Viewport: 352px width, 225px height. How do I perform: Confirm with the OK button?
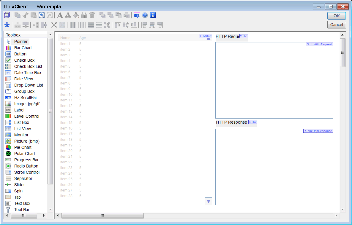[x=337, y=16]
